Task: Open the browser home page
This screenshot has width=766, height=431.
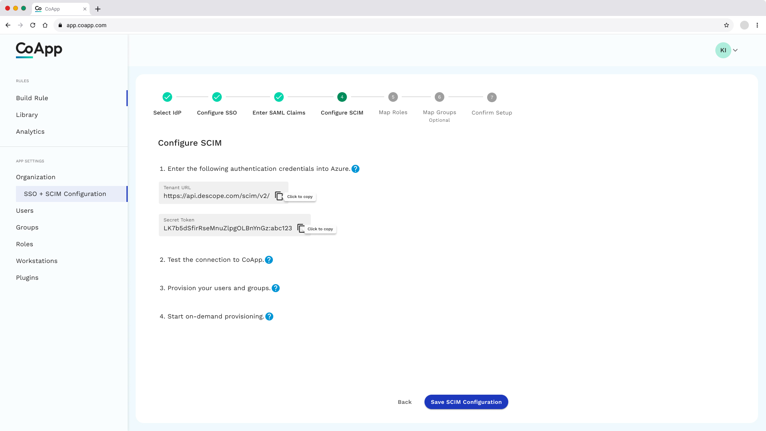Action: pyautogui.click(x=45, y=25)
